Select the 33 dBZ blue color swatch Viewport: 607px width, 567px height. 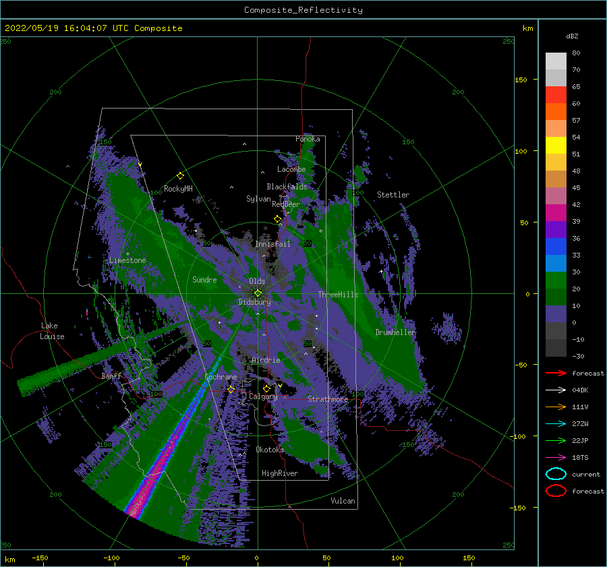tap(556, 246)
